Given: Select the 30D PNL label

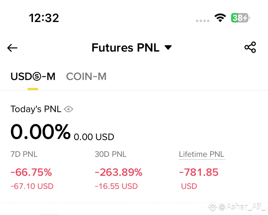Looking at the screenshot, I should pyautogui.click(x=111, y=154).
